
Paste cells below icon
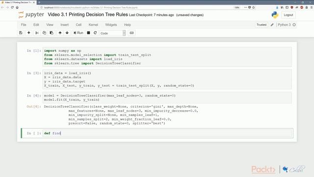(52, 33)
